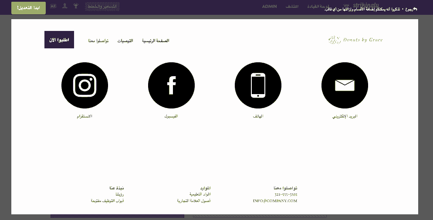Image resolution: width=433 pixels, height=220 pixels.
Task: Open Pricing and Plans link in top bar
Action: click(x=102, y=7)
